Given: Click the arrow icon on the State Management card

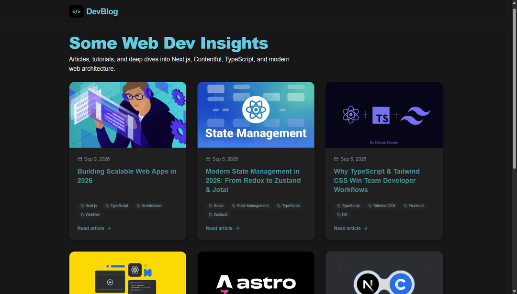Looking at the screenshot, I should [x=237, y=228].
